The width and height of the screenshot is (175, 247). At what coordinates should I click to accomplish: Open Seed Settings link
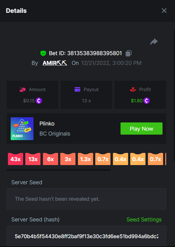tap(144, 219)
